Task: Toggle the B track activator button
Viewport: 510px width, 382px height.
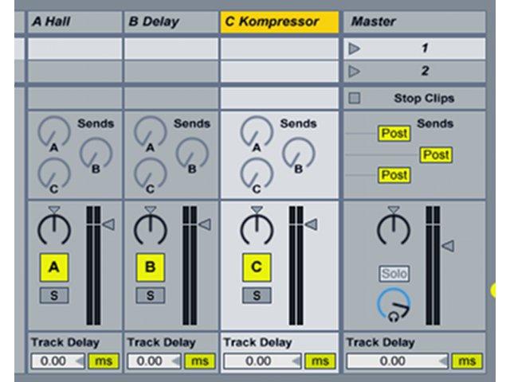Action: 151,267
